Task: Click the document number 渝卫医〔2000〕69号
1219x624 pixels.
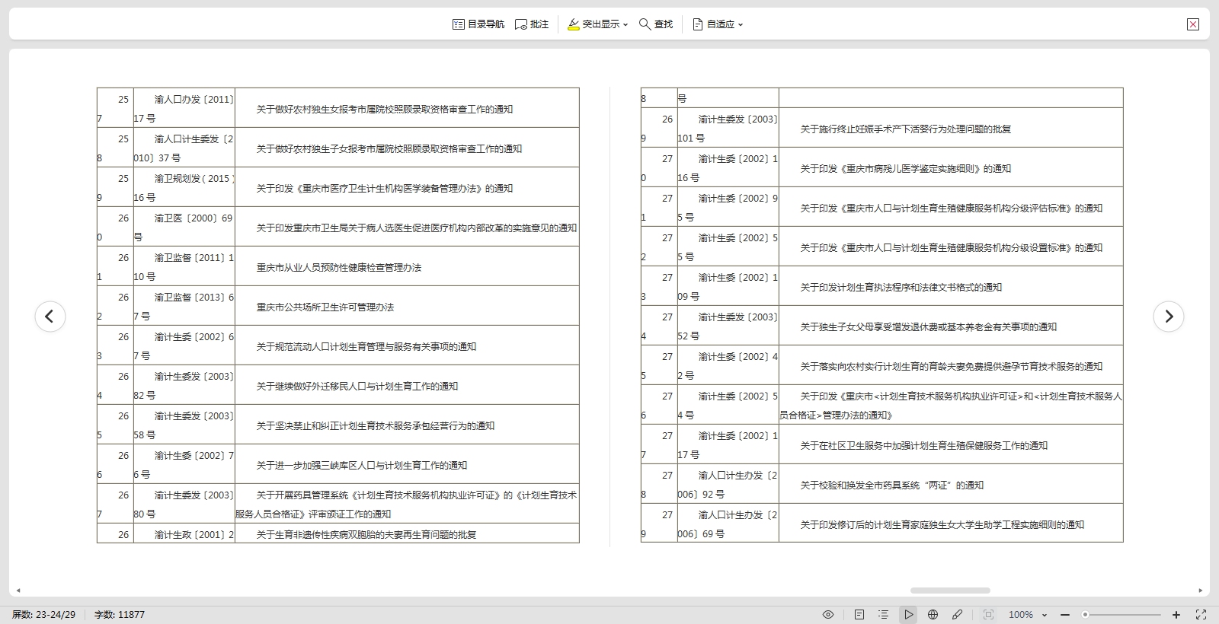Action: click(x=184, y=227)
